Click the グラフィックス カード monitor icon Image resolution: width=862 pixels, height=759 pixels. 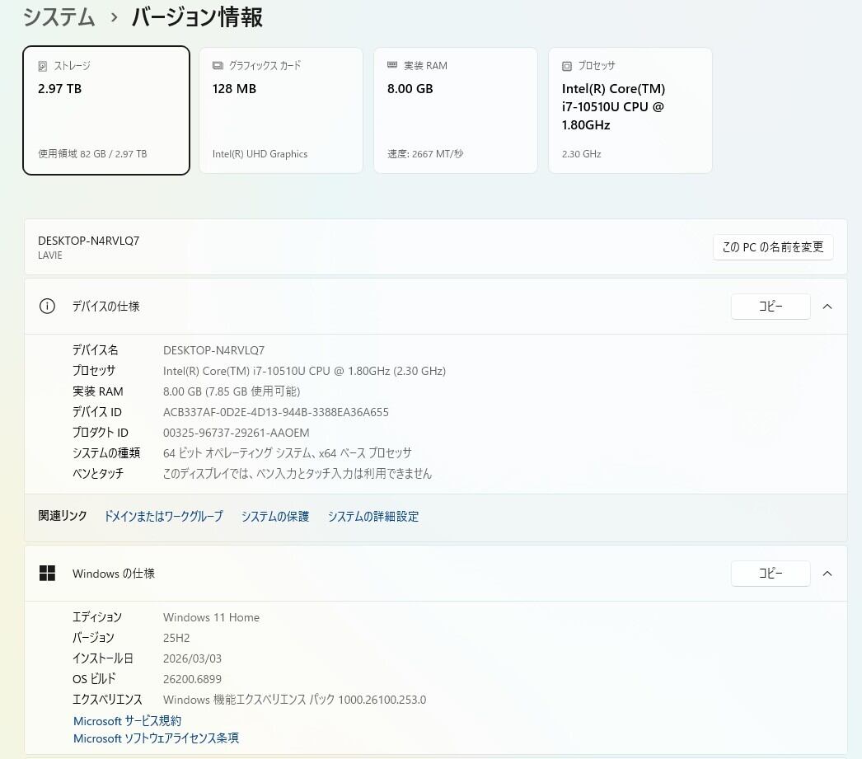[218, 66]
